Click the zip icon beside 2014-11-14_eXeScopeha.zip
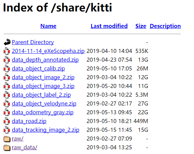194x154 pixels. (7, 51)
